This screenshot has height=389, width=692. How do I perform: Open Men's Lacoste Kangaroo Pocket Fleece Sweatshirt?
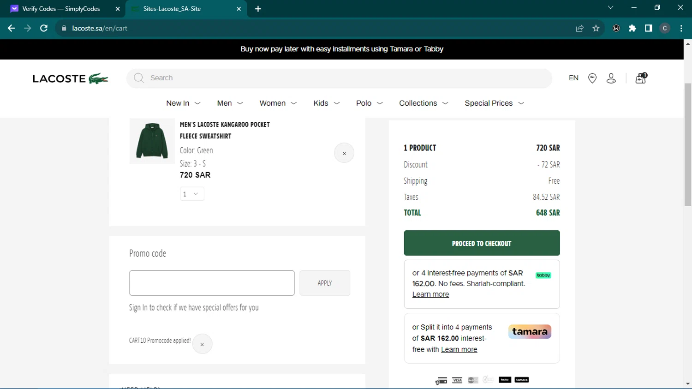(225, 130)
